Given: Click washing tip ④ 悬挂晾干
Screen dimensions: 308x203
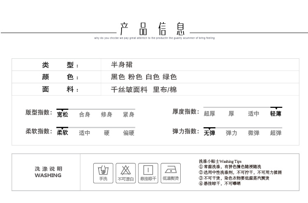Looking at the screenshot, I should 220,184.
